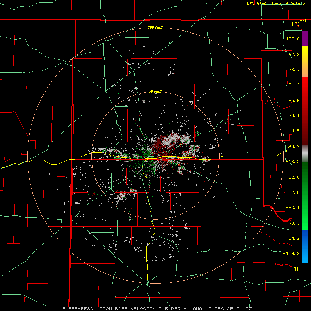This screenshot has width=311, height=311.
Task: Click the purple segment of the color bar
Action: click(x=305, y=38)
